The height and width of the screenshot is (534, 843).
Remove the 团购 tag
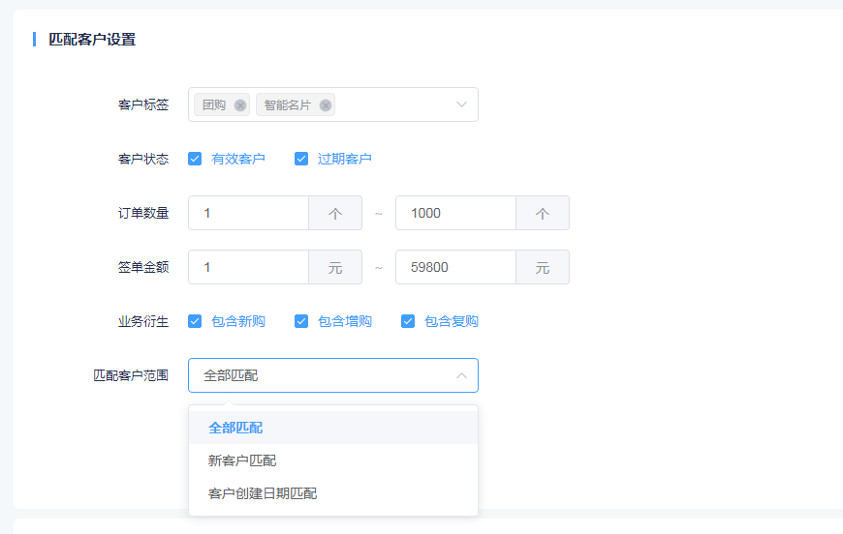[x=240, y=105]
